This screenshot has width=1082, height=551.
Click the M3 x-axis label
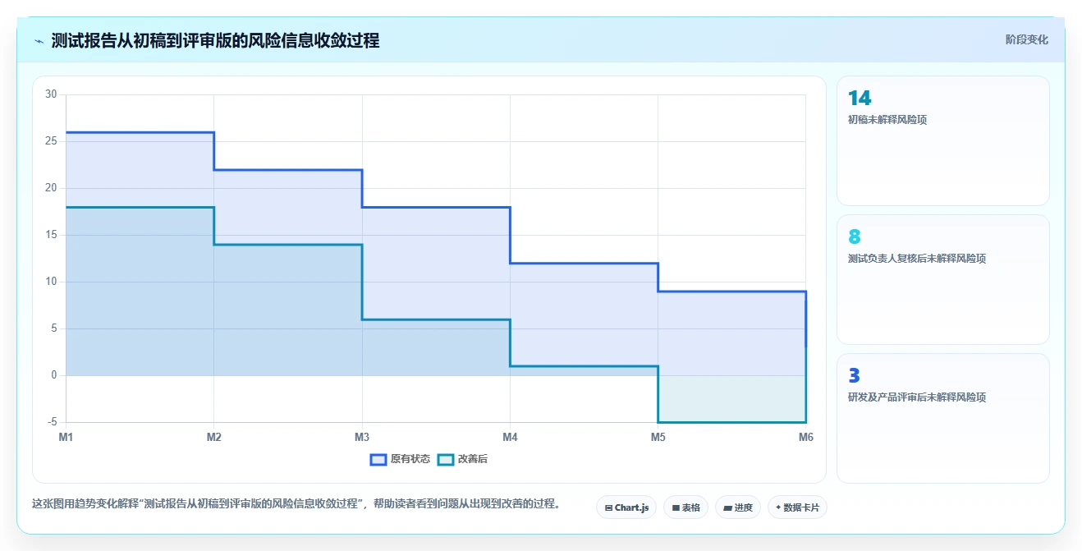pyautogui.click(x=362, y=438)
